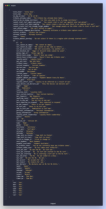Click the "every_hour" key

17,12
